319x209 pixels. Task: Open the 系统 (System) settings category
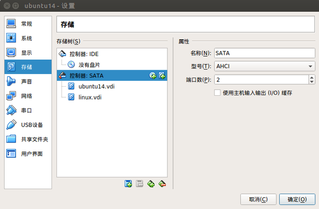click(28, 38)
